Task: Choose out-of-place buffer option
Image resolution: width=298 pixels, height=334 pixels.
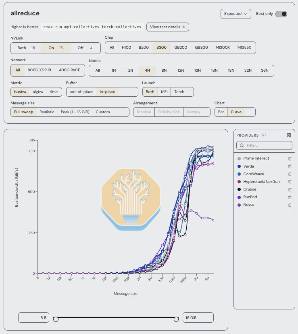Action: tap(81, 92)
